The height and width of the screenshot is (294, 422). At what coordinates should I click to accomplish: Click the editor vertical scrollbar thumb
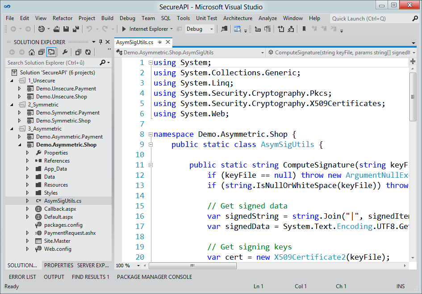(413, 97)
